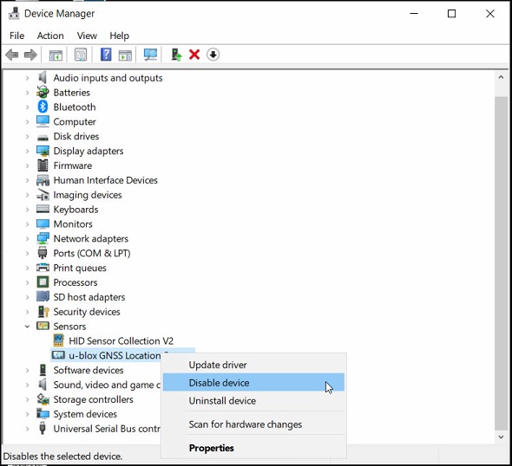This screenshot has height=466, width=512.
Task: Collapse the Sensors node
Action: click(x=28, y=327)
